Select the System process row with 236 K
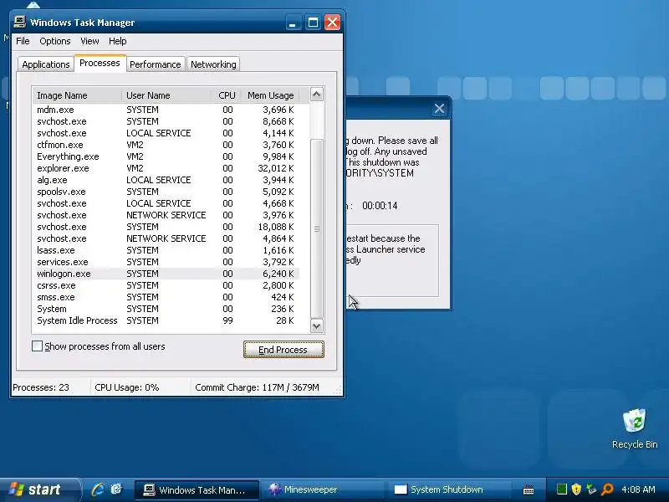Screen dimensions: 669x502 point(166,309)
